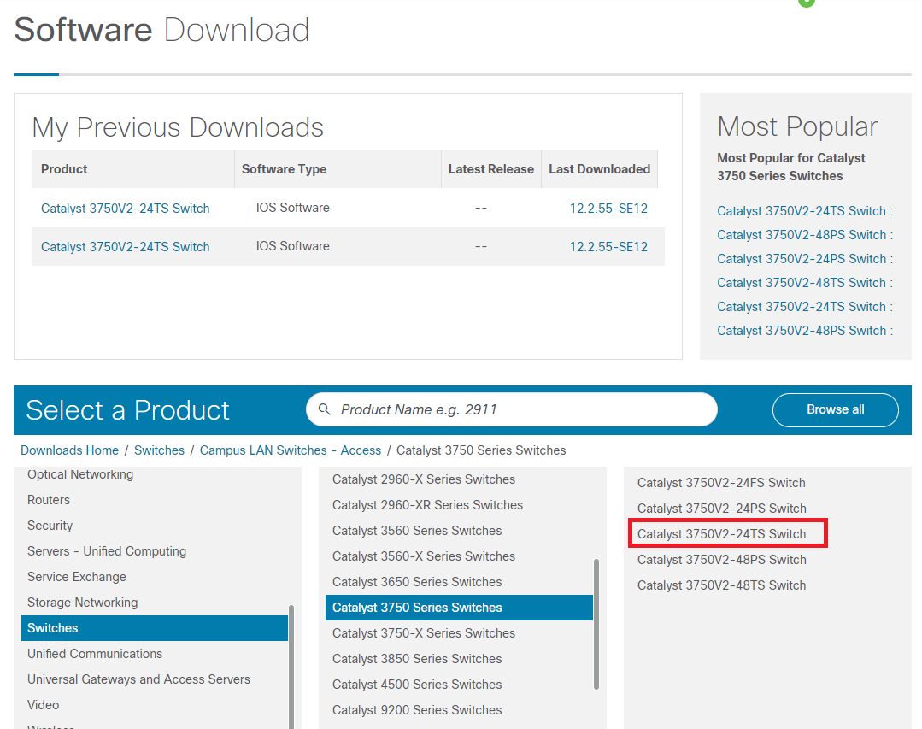This screenshot has height=729, width=922.
Task: Select Storage Networking category
Action: point(82,603)
